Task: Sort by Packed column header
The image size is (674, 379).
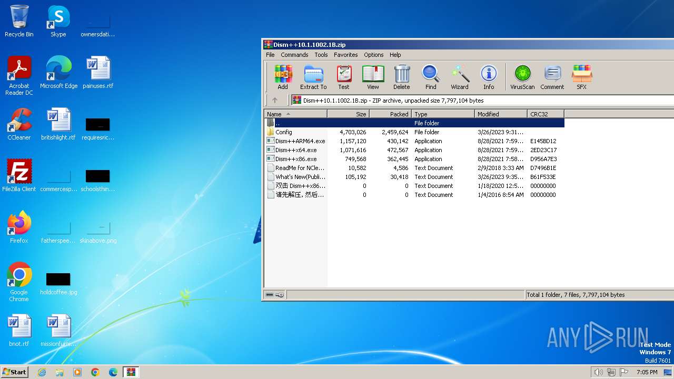Action: click(390, 114)
